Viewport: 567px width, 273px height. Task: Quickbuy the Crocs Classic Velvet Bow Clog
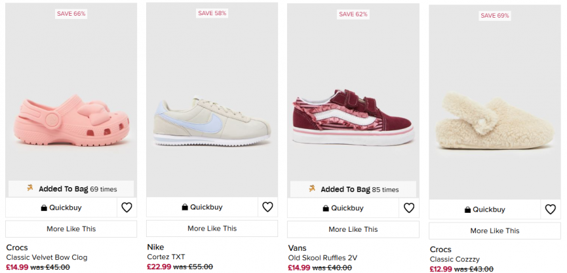[61, 208]
